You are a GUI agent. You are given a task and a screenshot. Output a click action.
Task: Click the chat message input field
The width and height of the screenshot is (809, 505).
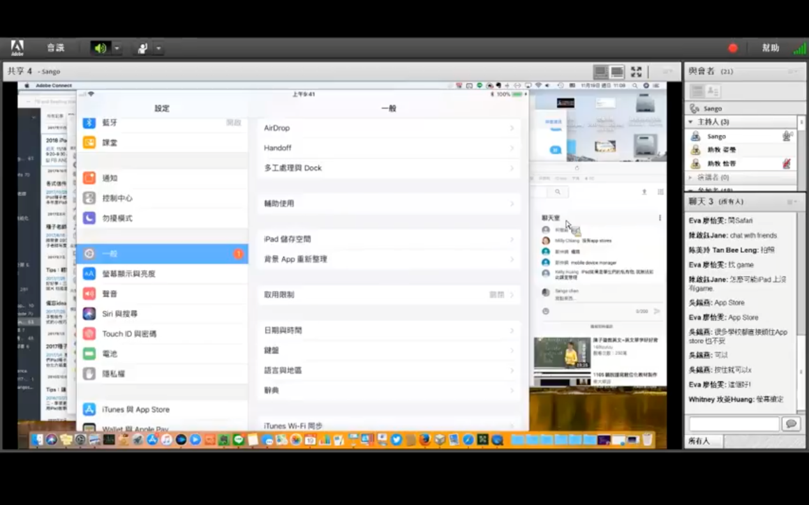734,424
